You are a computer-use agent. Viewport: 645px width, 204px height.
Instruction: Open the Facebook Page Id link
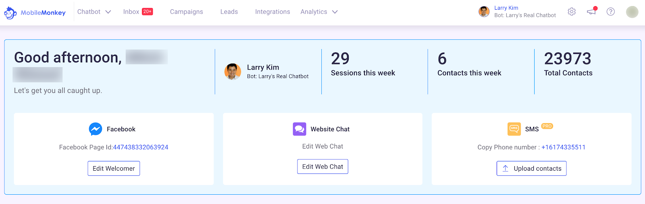click(x=141, y=147)
